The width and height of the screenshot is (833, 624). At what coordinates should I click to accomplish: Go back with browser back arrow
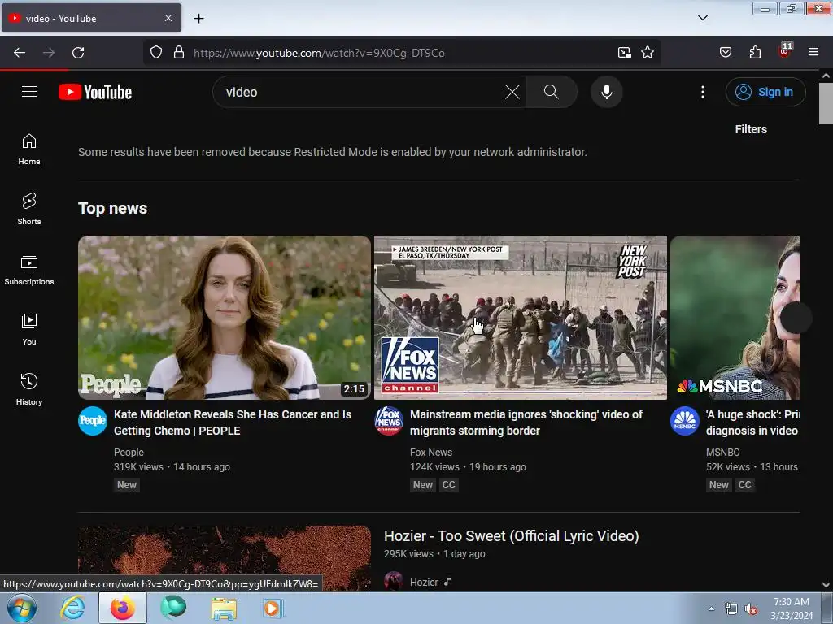point(20,53)
